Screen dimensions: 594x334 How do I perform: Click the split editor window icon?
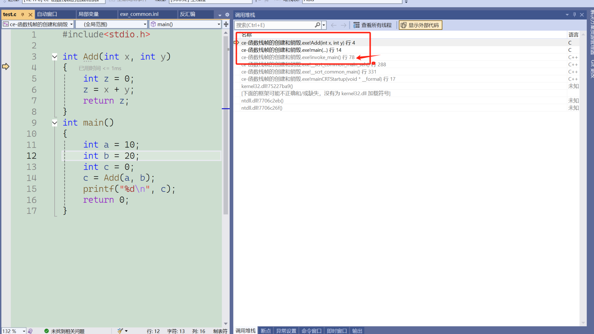coord(226,24)
